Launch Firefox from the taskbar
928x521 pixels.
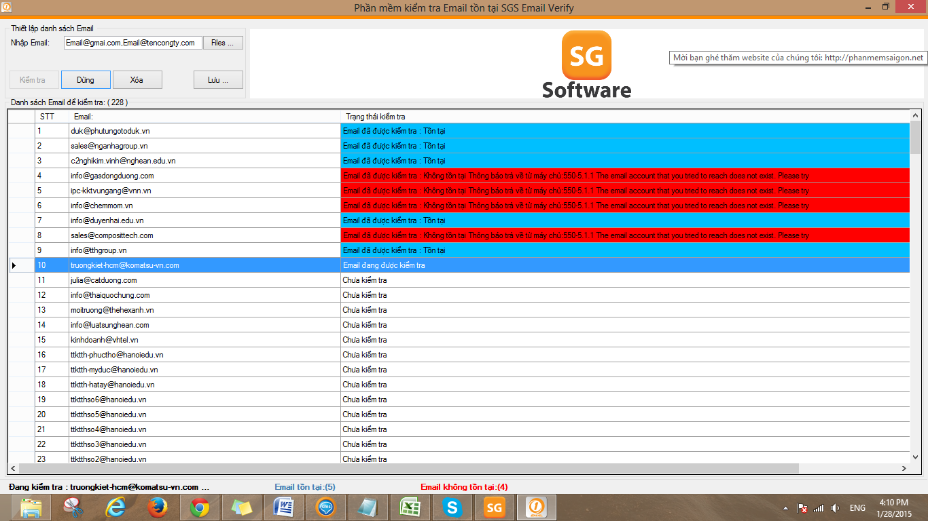pyautogui.click(x=158, y=507)
